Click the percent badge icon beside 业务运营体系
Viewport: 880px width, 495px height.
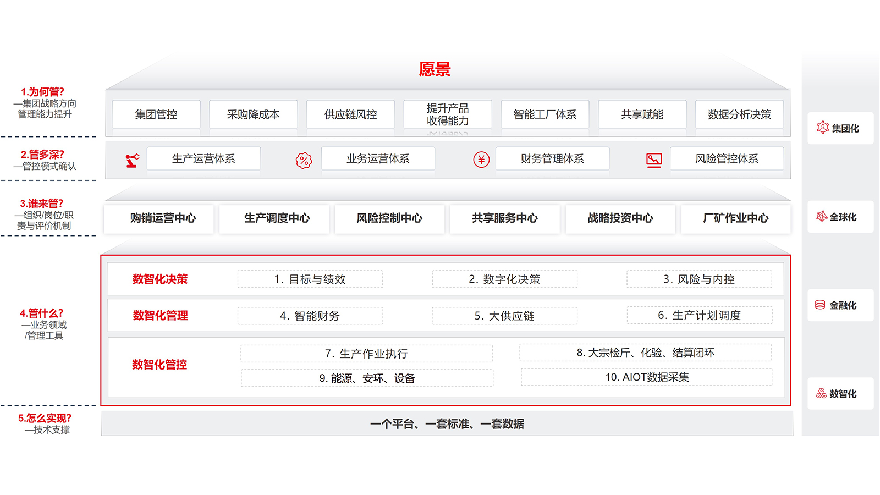pos(303,159)
